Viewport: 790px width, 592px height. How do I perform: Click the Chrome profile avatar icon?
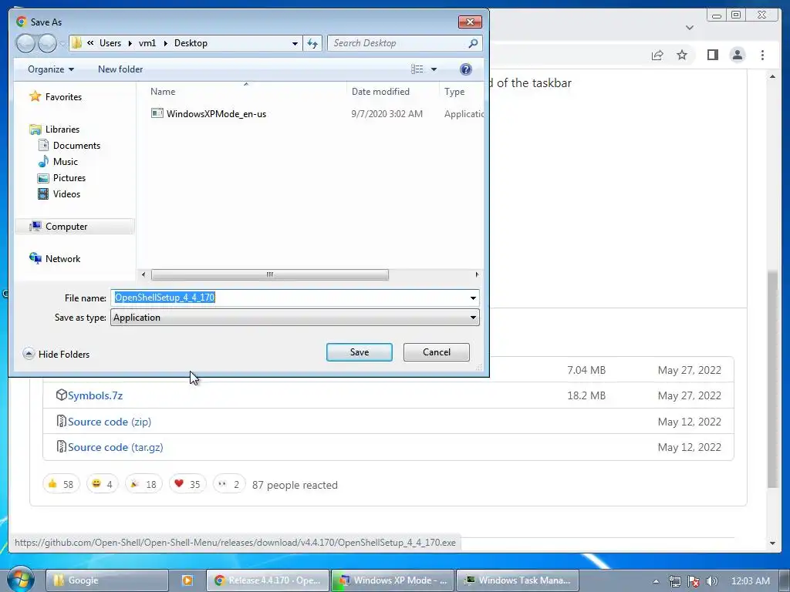(x=737, y=55)
